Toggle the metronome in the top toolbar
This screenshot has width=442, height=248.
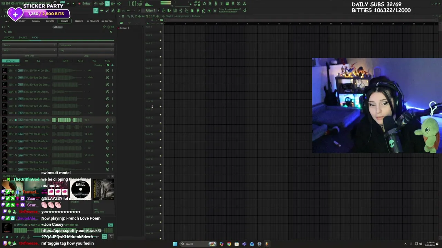[96, 4]
